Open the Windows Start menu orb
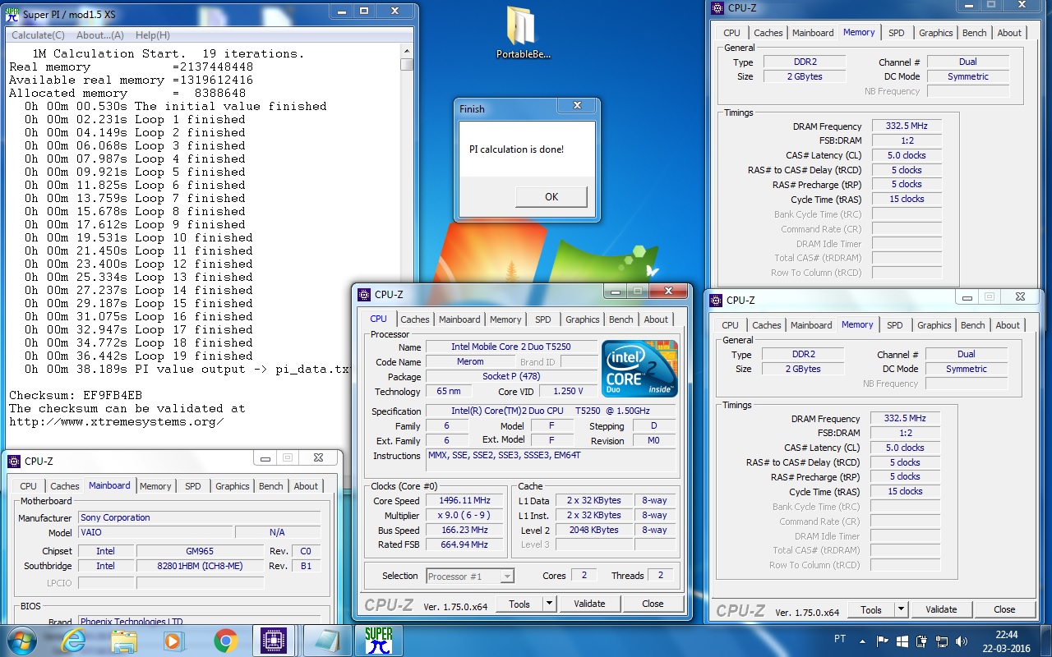This screenshot has width=1052, height=657. coord(22,641)
